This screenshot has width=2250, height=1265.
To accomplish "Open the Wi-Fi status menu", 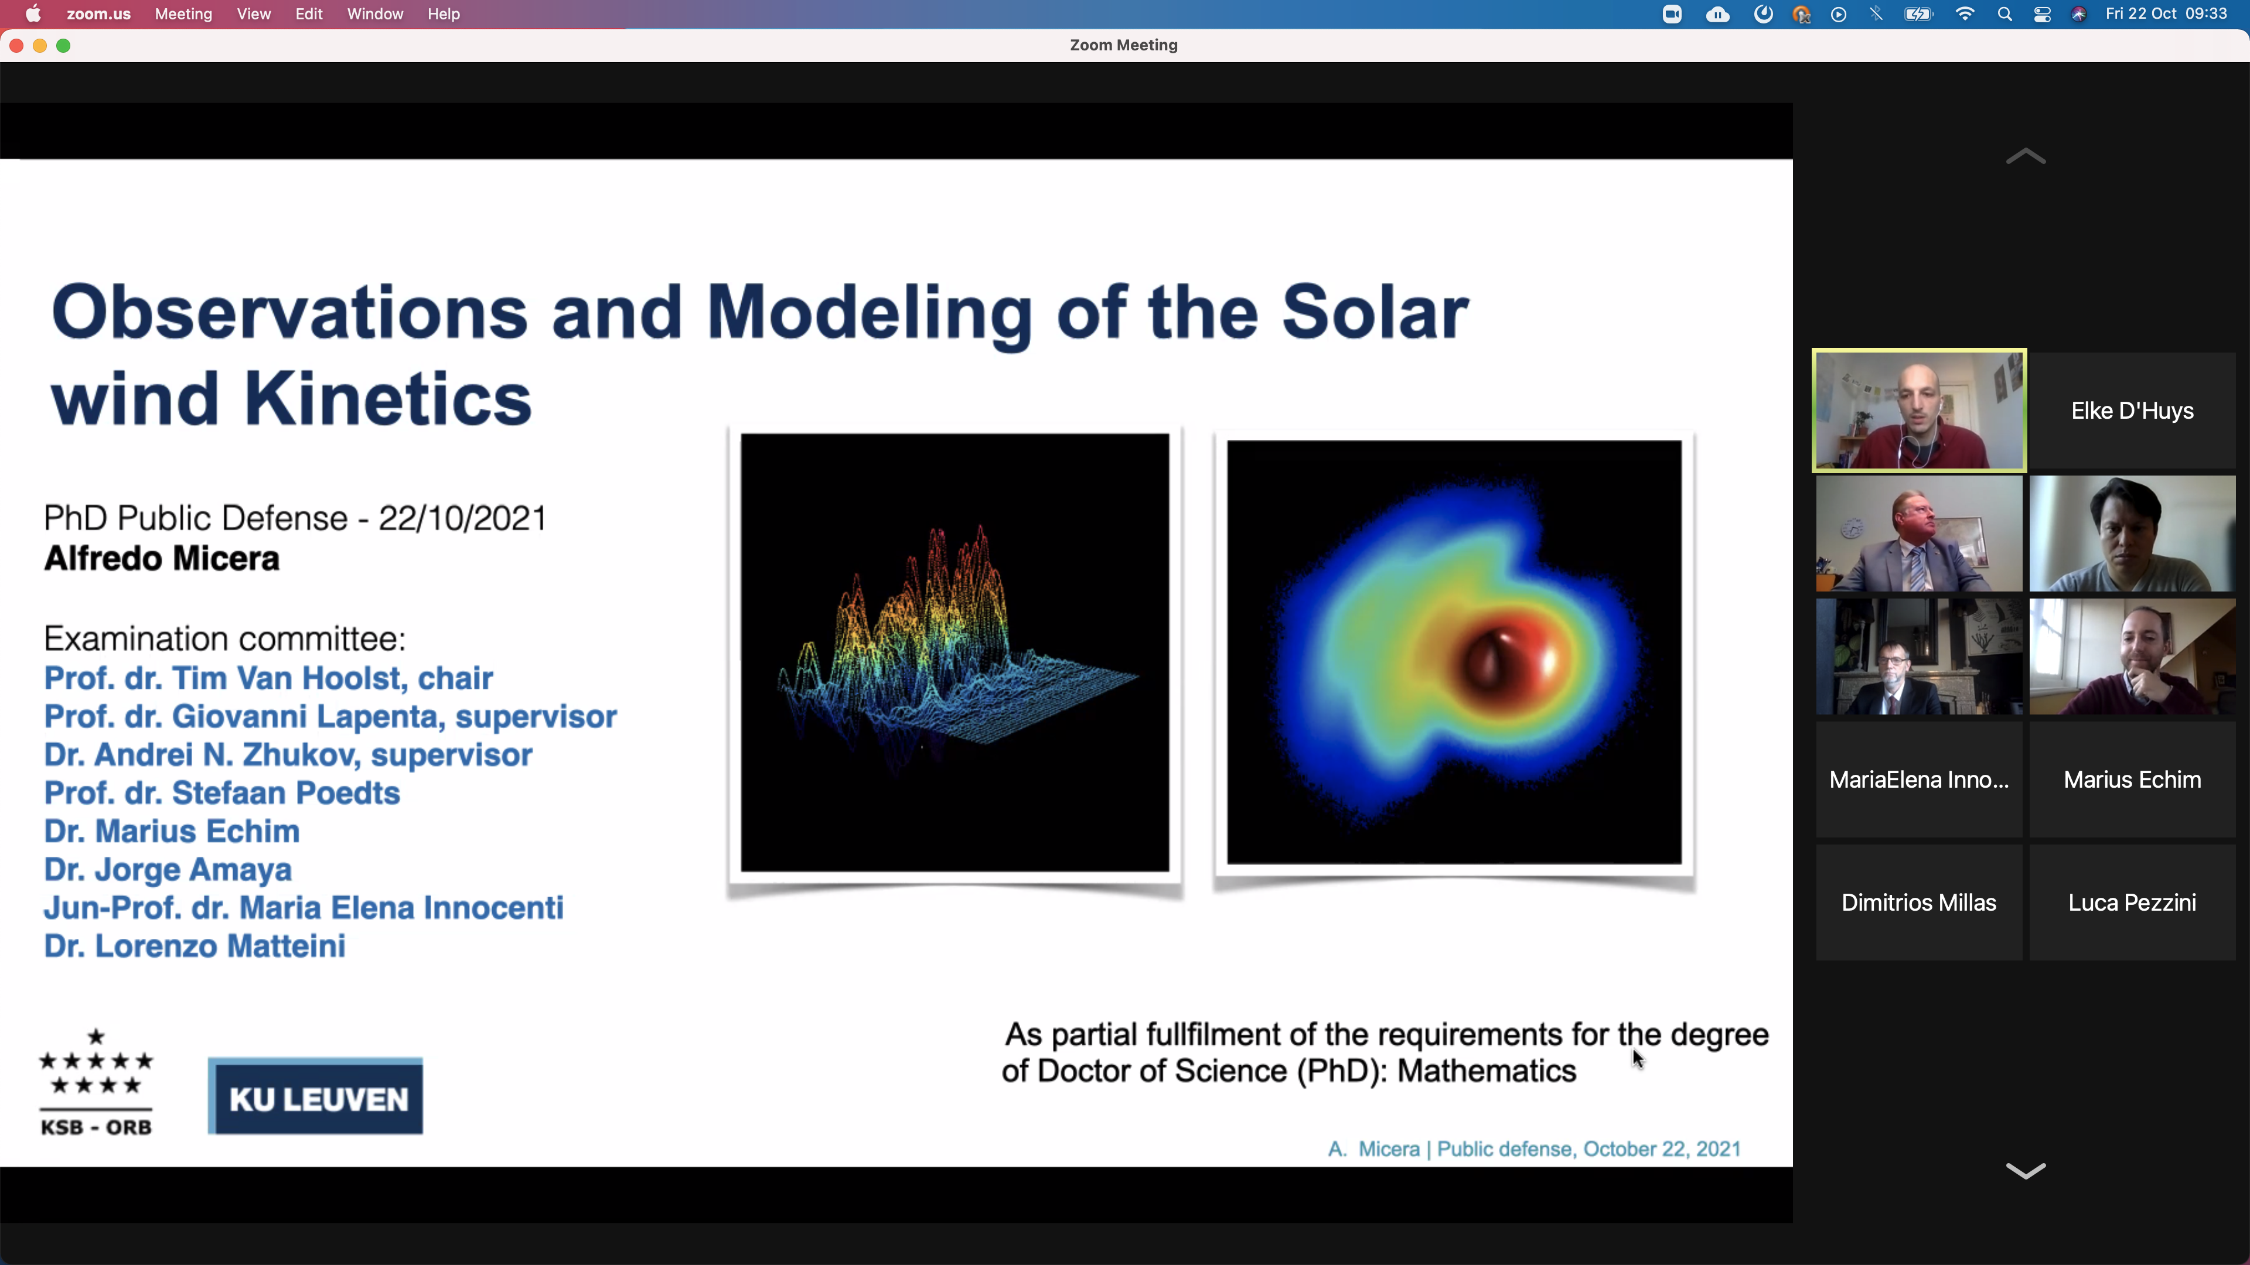I will [x=1965, y=14].
